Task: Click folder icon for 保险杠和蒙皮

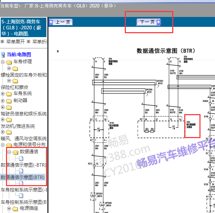Action: pyautogui.click(x=15, y=81)
